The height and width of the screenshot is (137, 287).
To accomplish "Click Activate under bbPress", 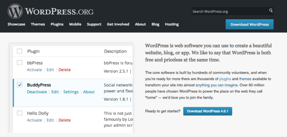I will [x=34, y=70].
